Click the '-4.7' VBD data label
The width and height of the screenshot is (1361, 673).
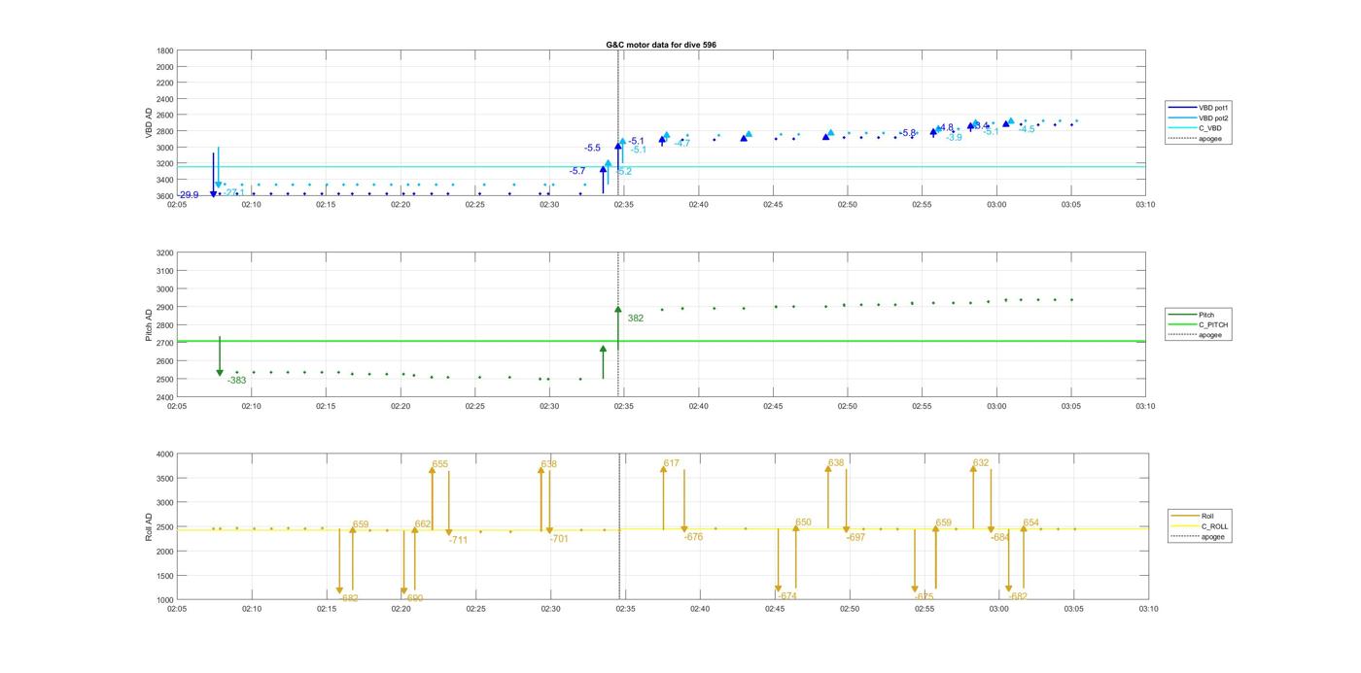tap(682, 144)
